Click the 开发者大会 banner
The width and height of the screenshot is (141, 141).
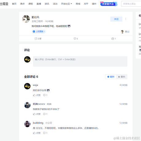click(109, 4)
